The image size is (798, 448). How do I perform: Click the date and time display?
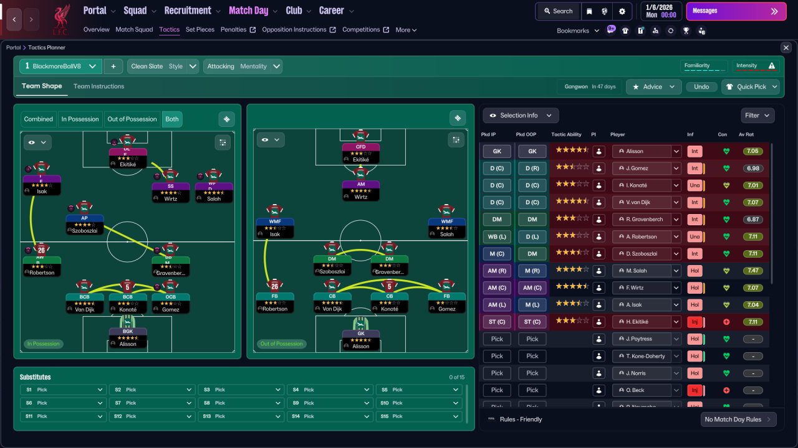coord(661,11)
